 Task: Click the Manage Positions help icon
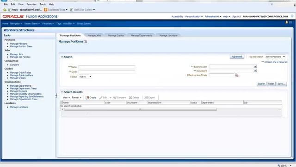tap(85, 41)
